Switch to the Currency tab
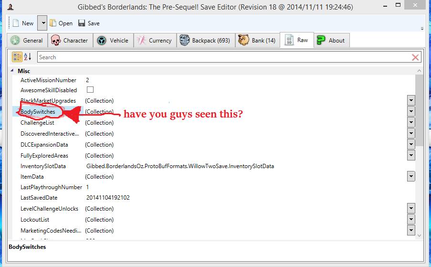Image resolution: width=431 pixels, height=267 pixels. pyautogui.click(x=155, y=41)
